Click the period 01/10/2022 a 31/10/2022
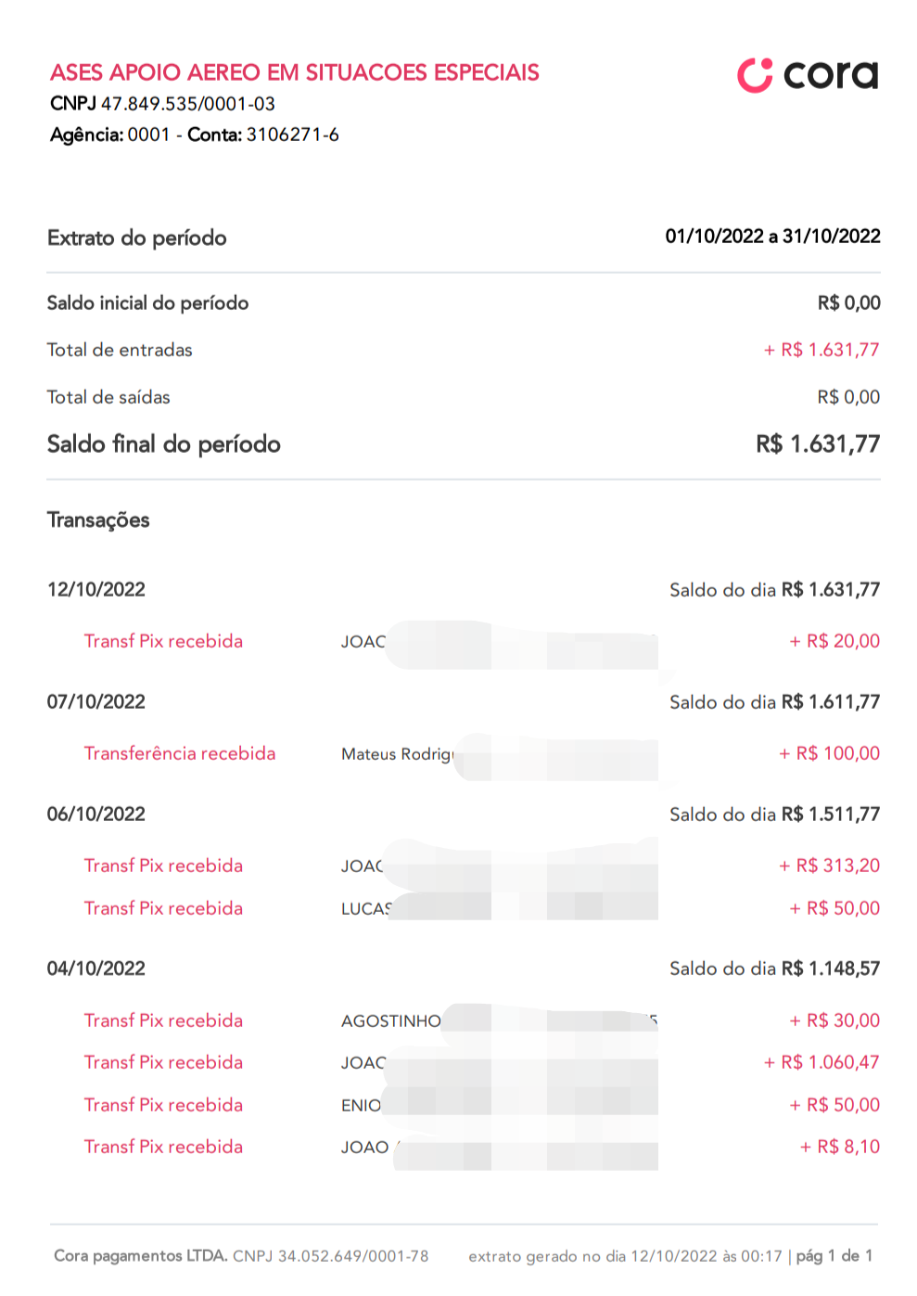Screen dimensions: 917x1296 [x=772, y=237]
